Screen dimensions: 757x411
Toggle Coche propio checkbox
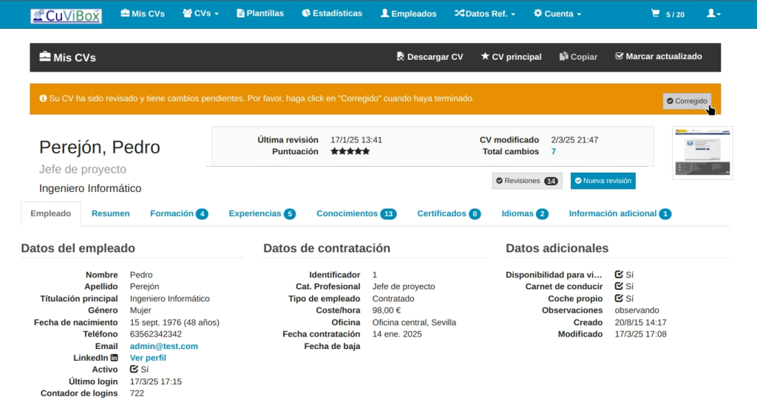[x=619, y=299]
